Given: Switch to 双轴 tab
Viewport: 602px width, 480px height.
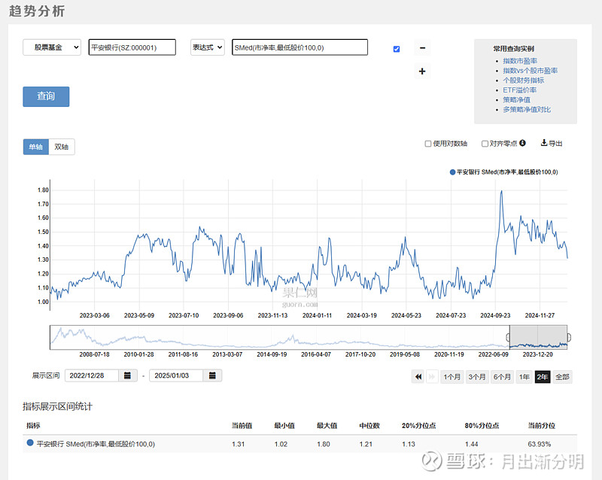Looking at the screenshot, I should pyautogui.click(x=62, y=147).
